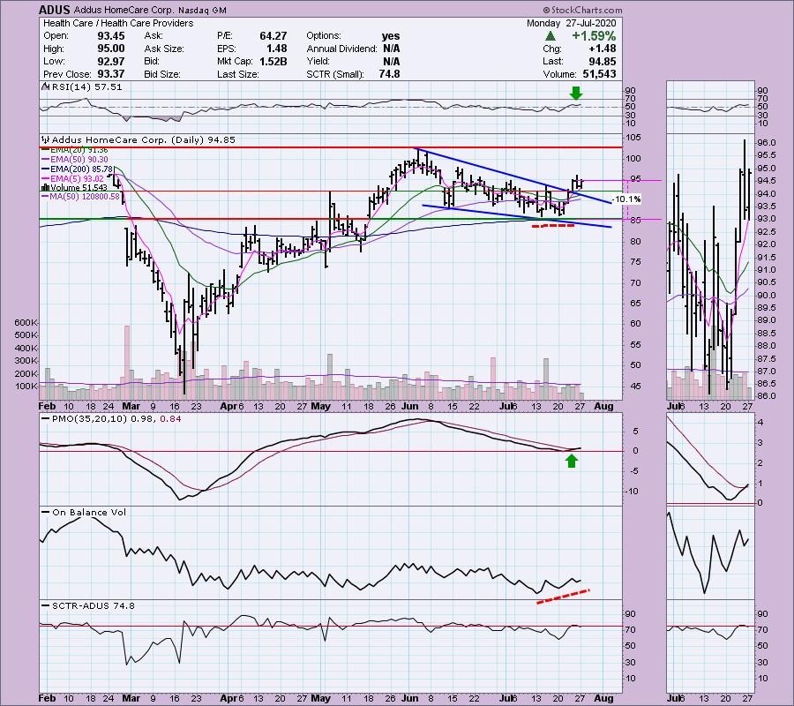
Task: Click the 600K volume axis label
Action: [26, 323]
